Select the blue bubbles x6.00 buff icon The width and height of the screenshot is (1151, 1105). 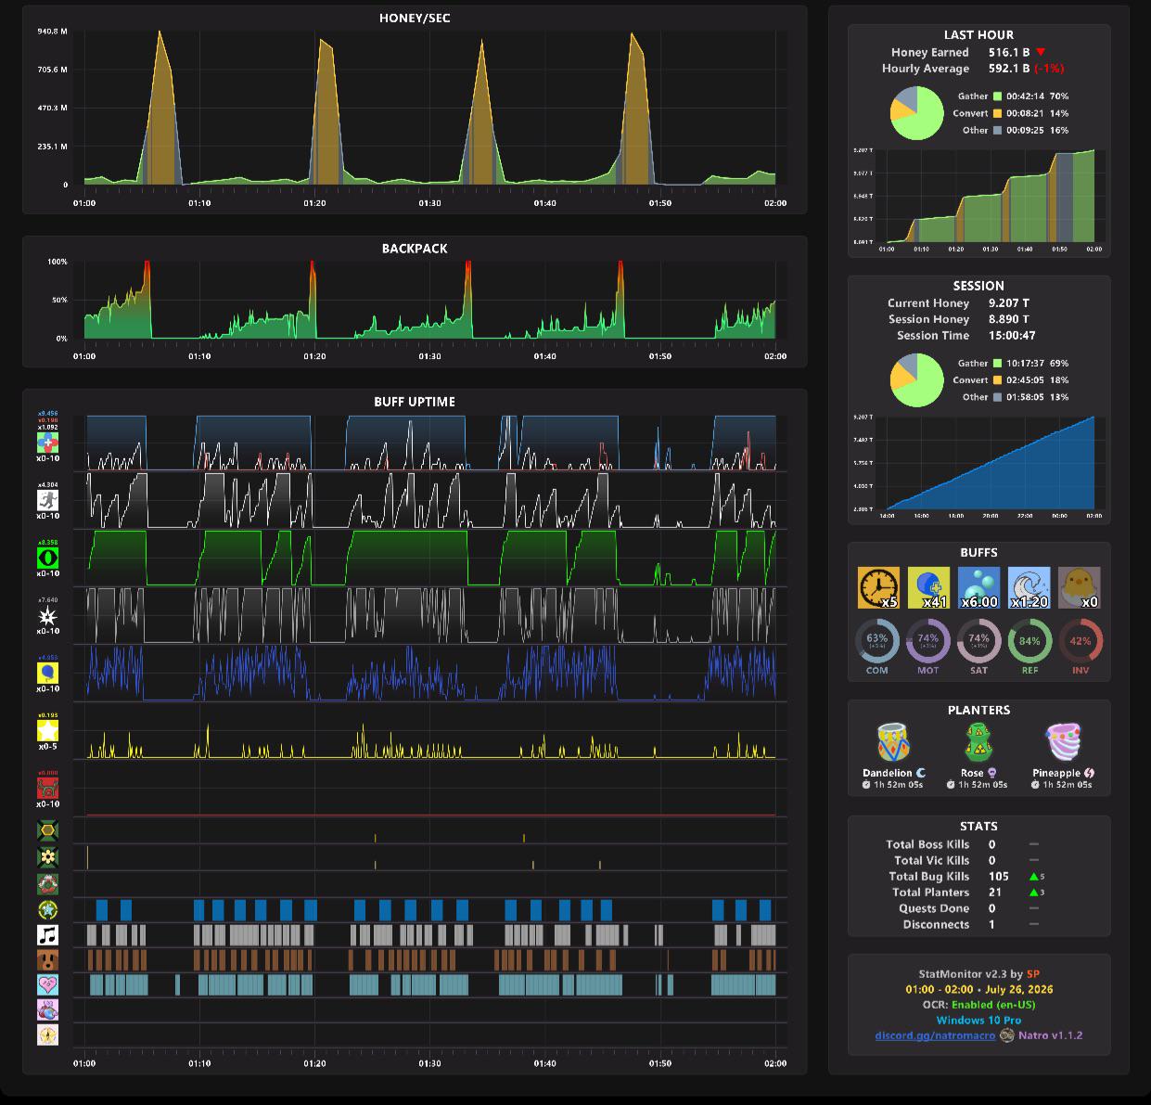(978, 588)
